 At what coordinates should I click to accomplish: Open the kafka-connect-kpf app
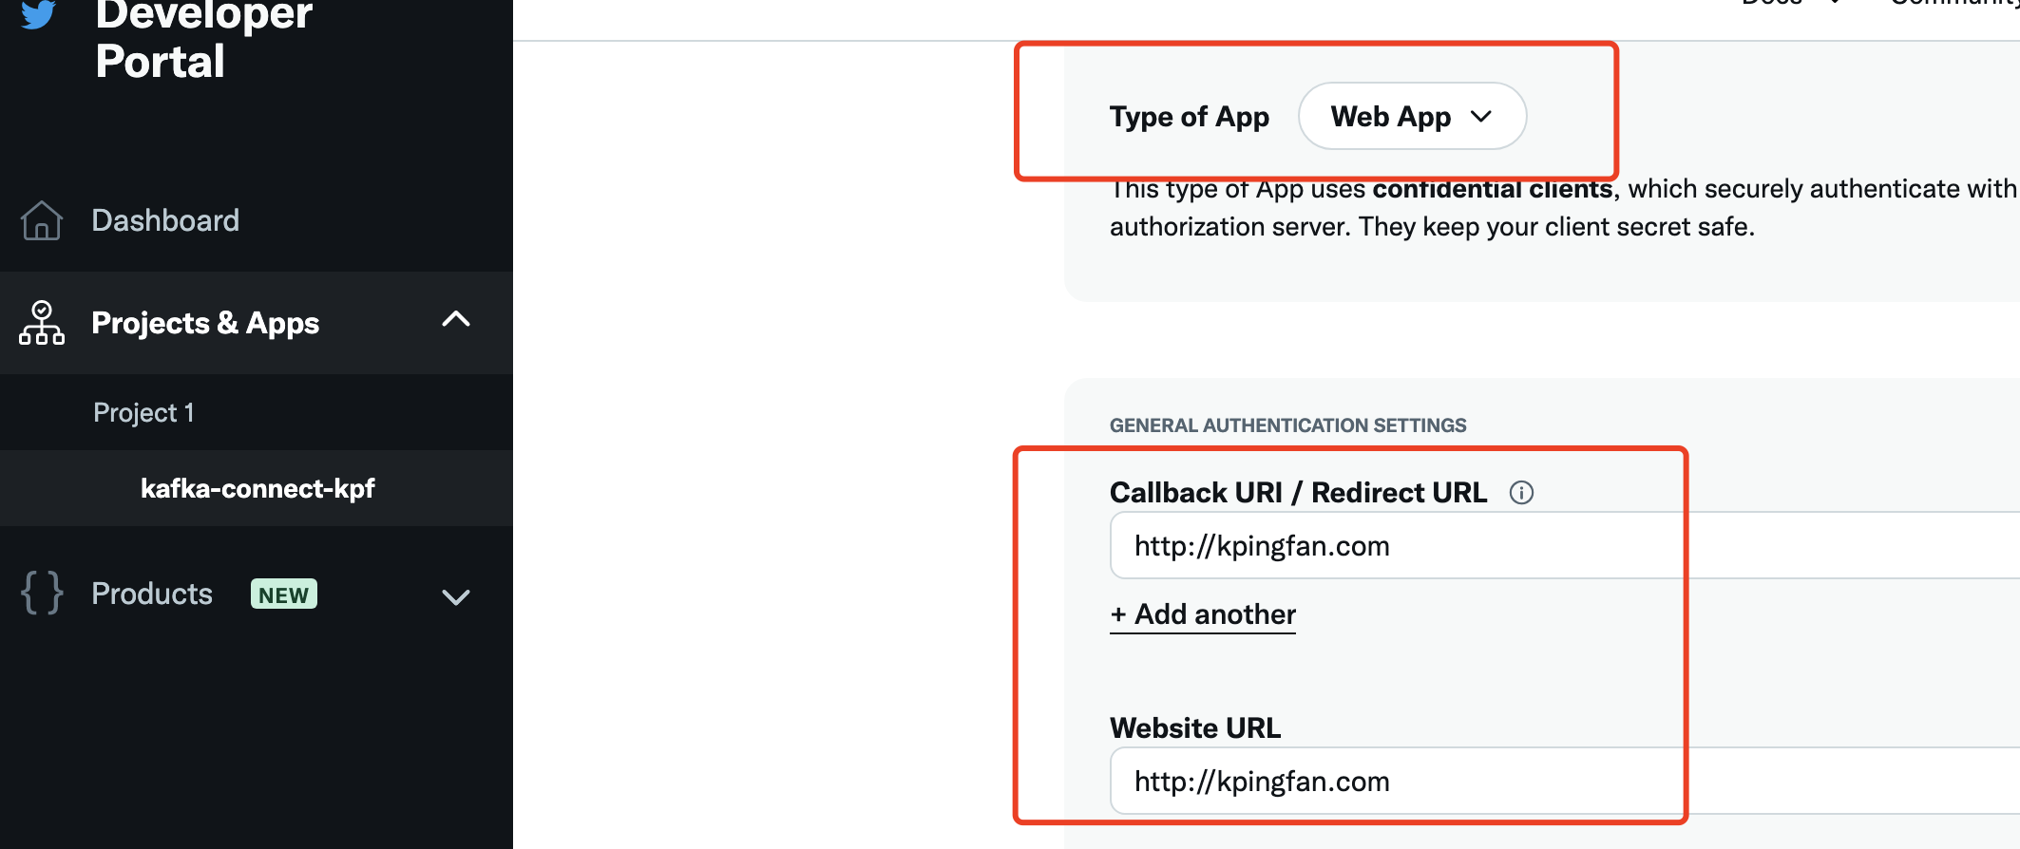257,488
